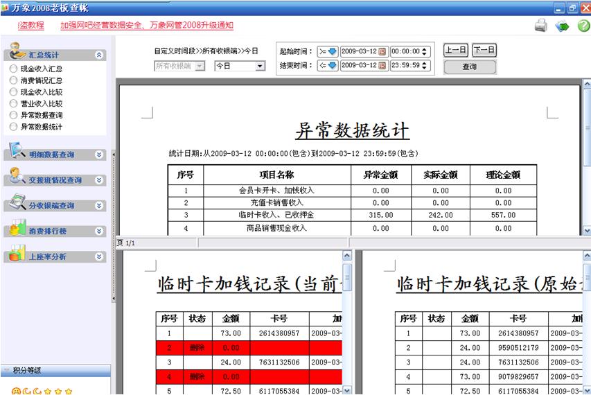
Task: Select the 现金收入汇总 radio option
Action: (13, 69)
